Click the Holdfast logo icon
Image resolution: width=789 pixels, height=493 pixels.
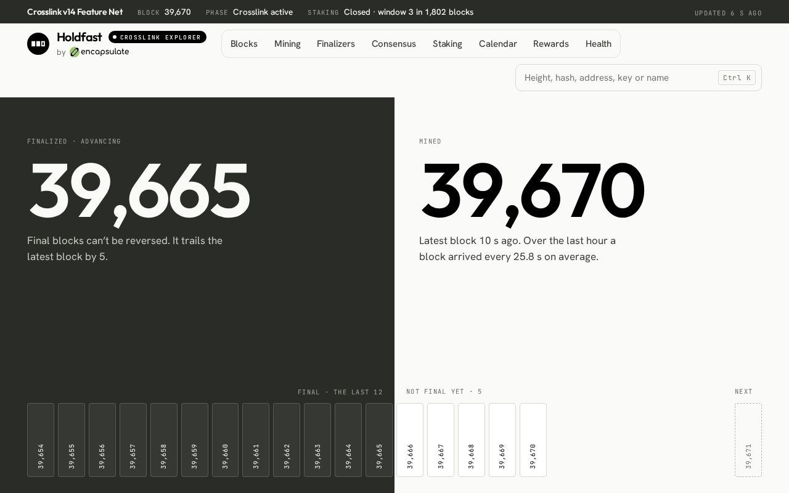click(38, 44)
